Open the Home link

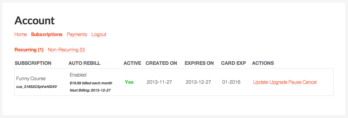click(21, 35)
